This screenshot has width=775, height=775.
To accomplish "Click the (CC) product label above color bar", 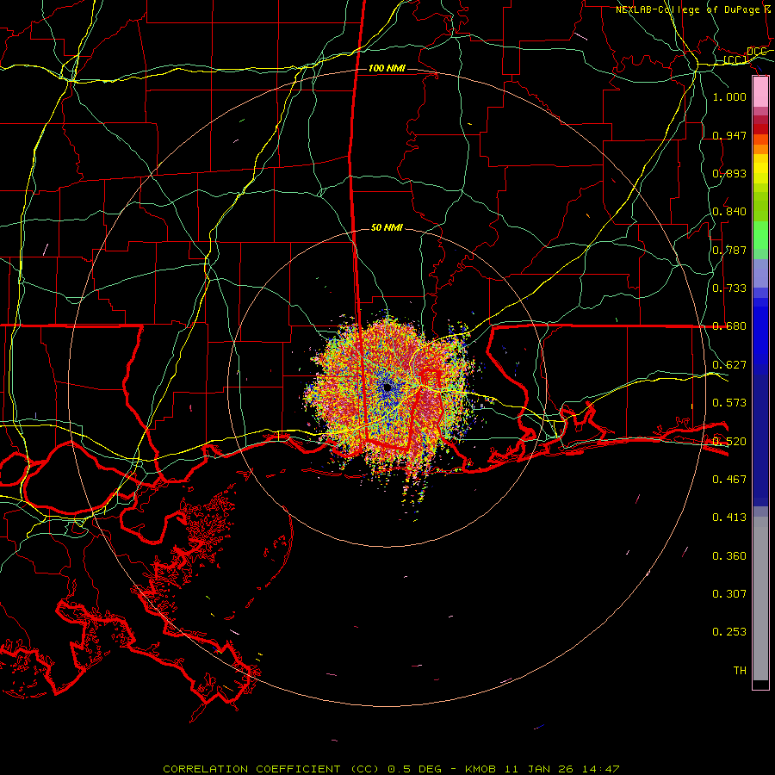I will (735, 60).
